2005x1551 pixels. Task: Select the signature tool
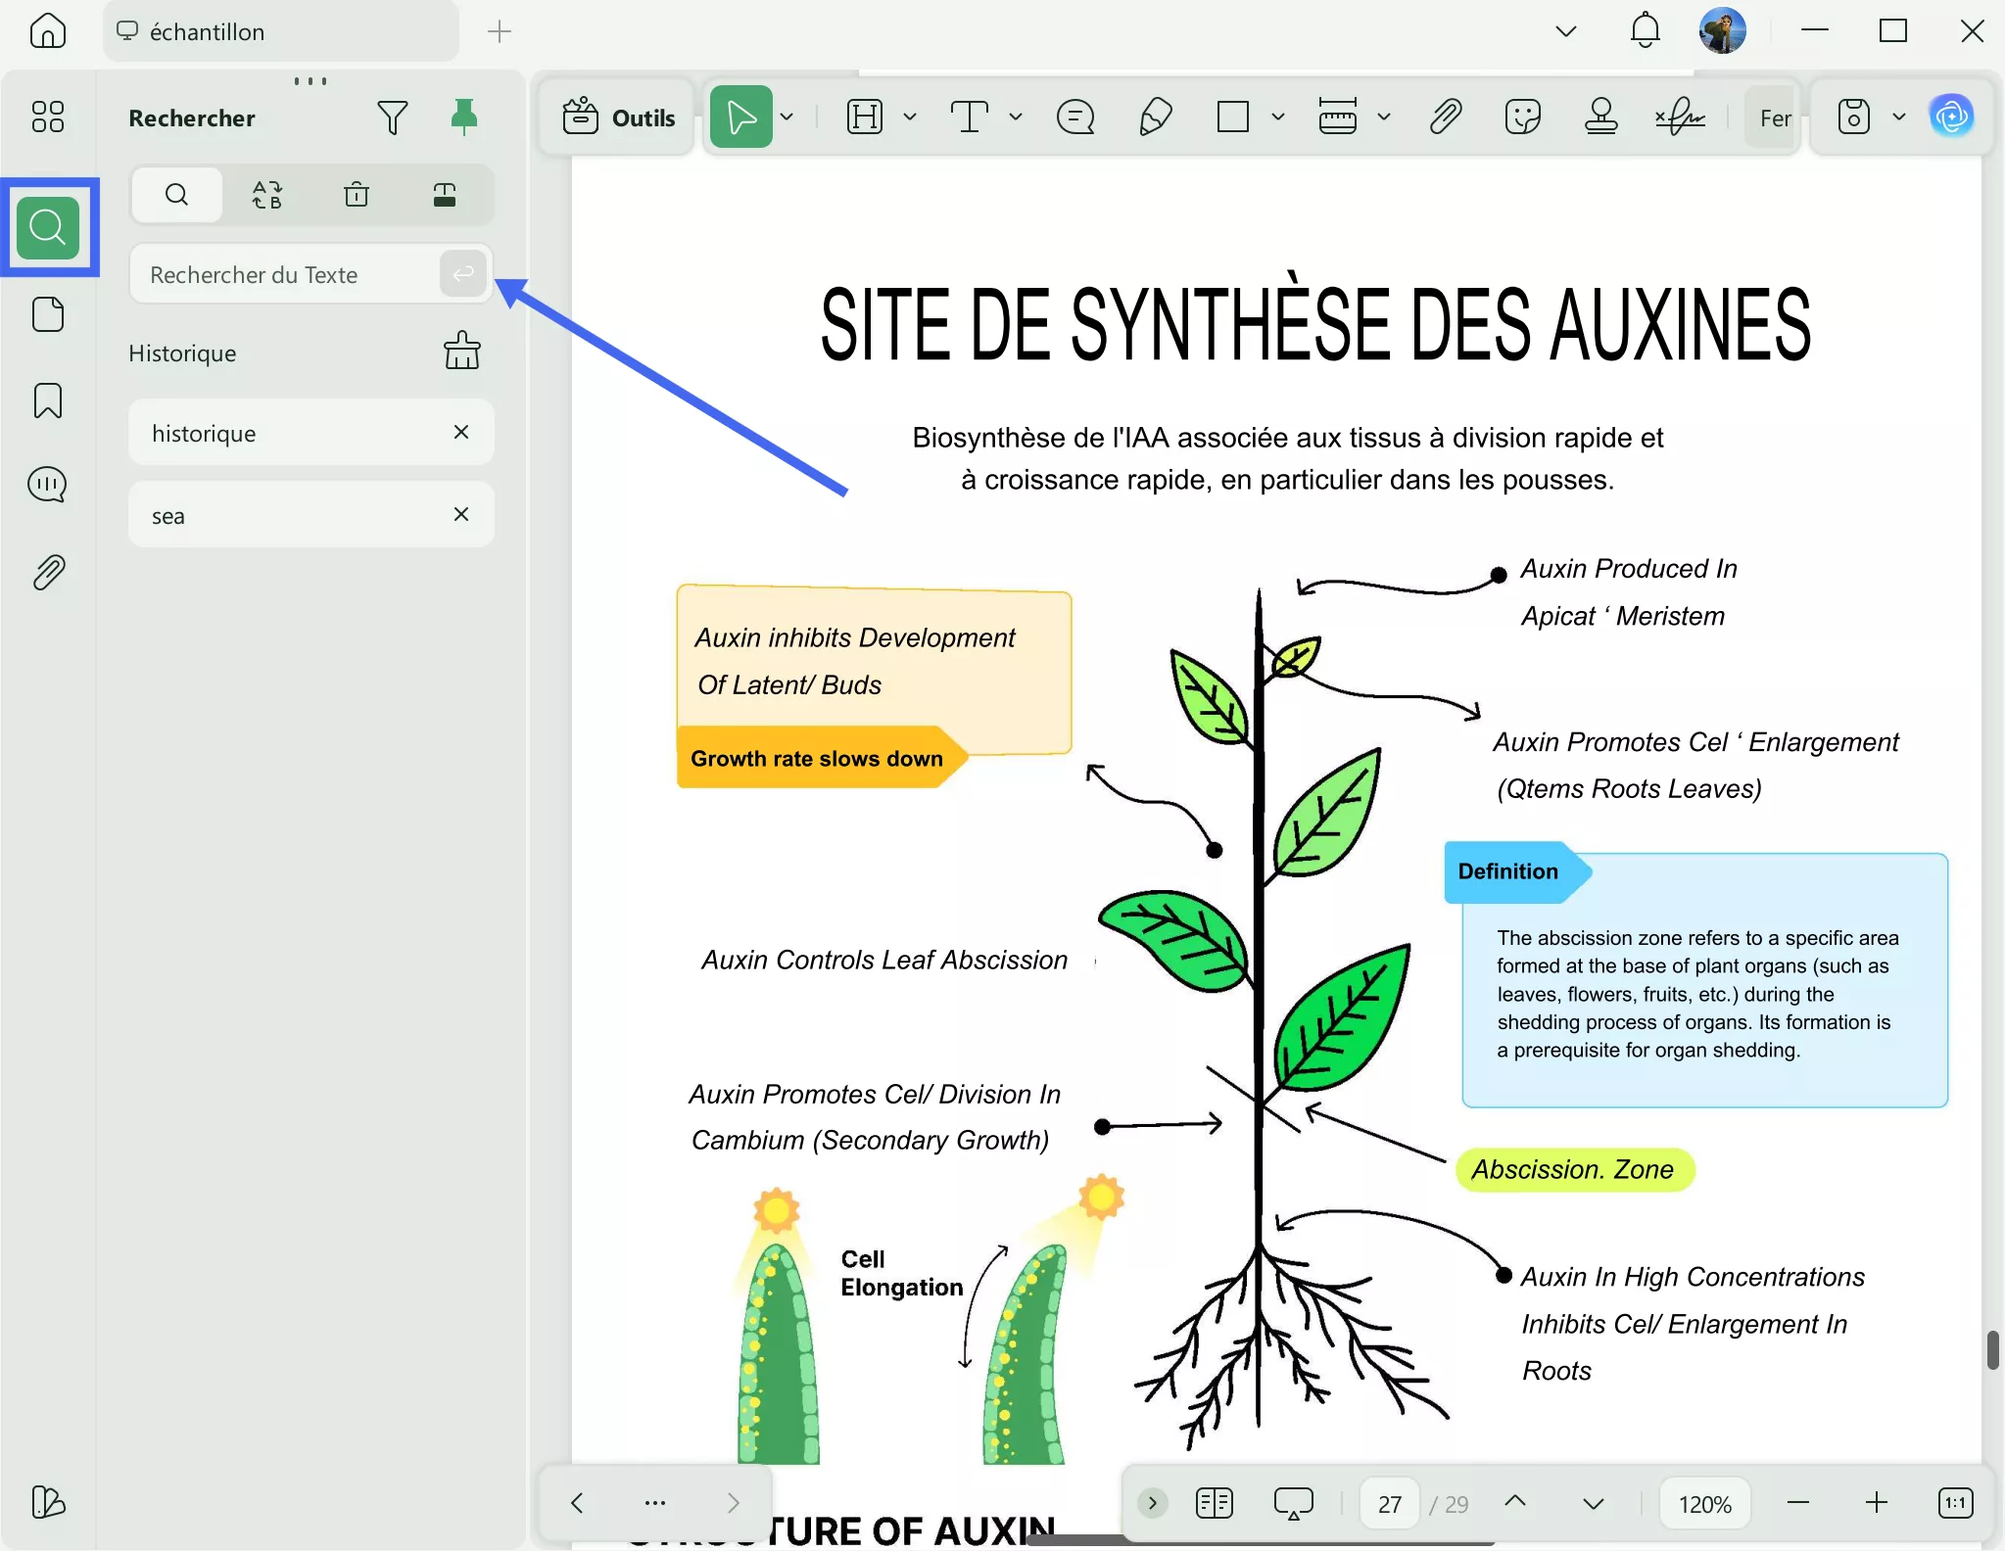pyautogui.click(x=1682, y=117)
